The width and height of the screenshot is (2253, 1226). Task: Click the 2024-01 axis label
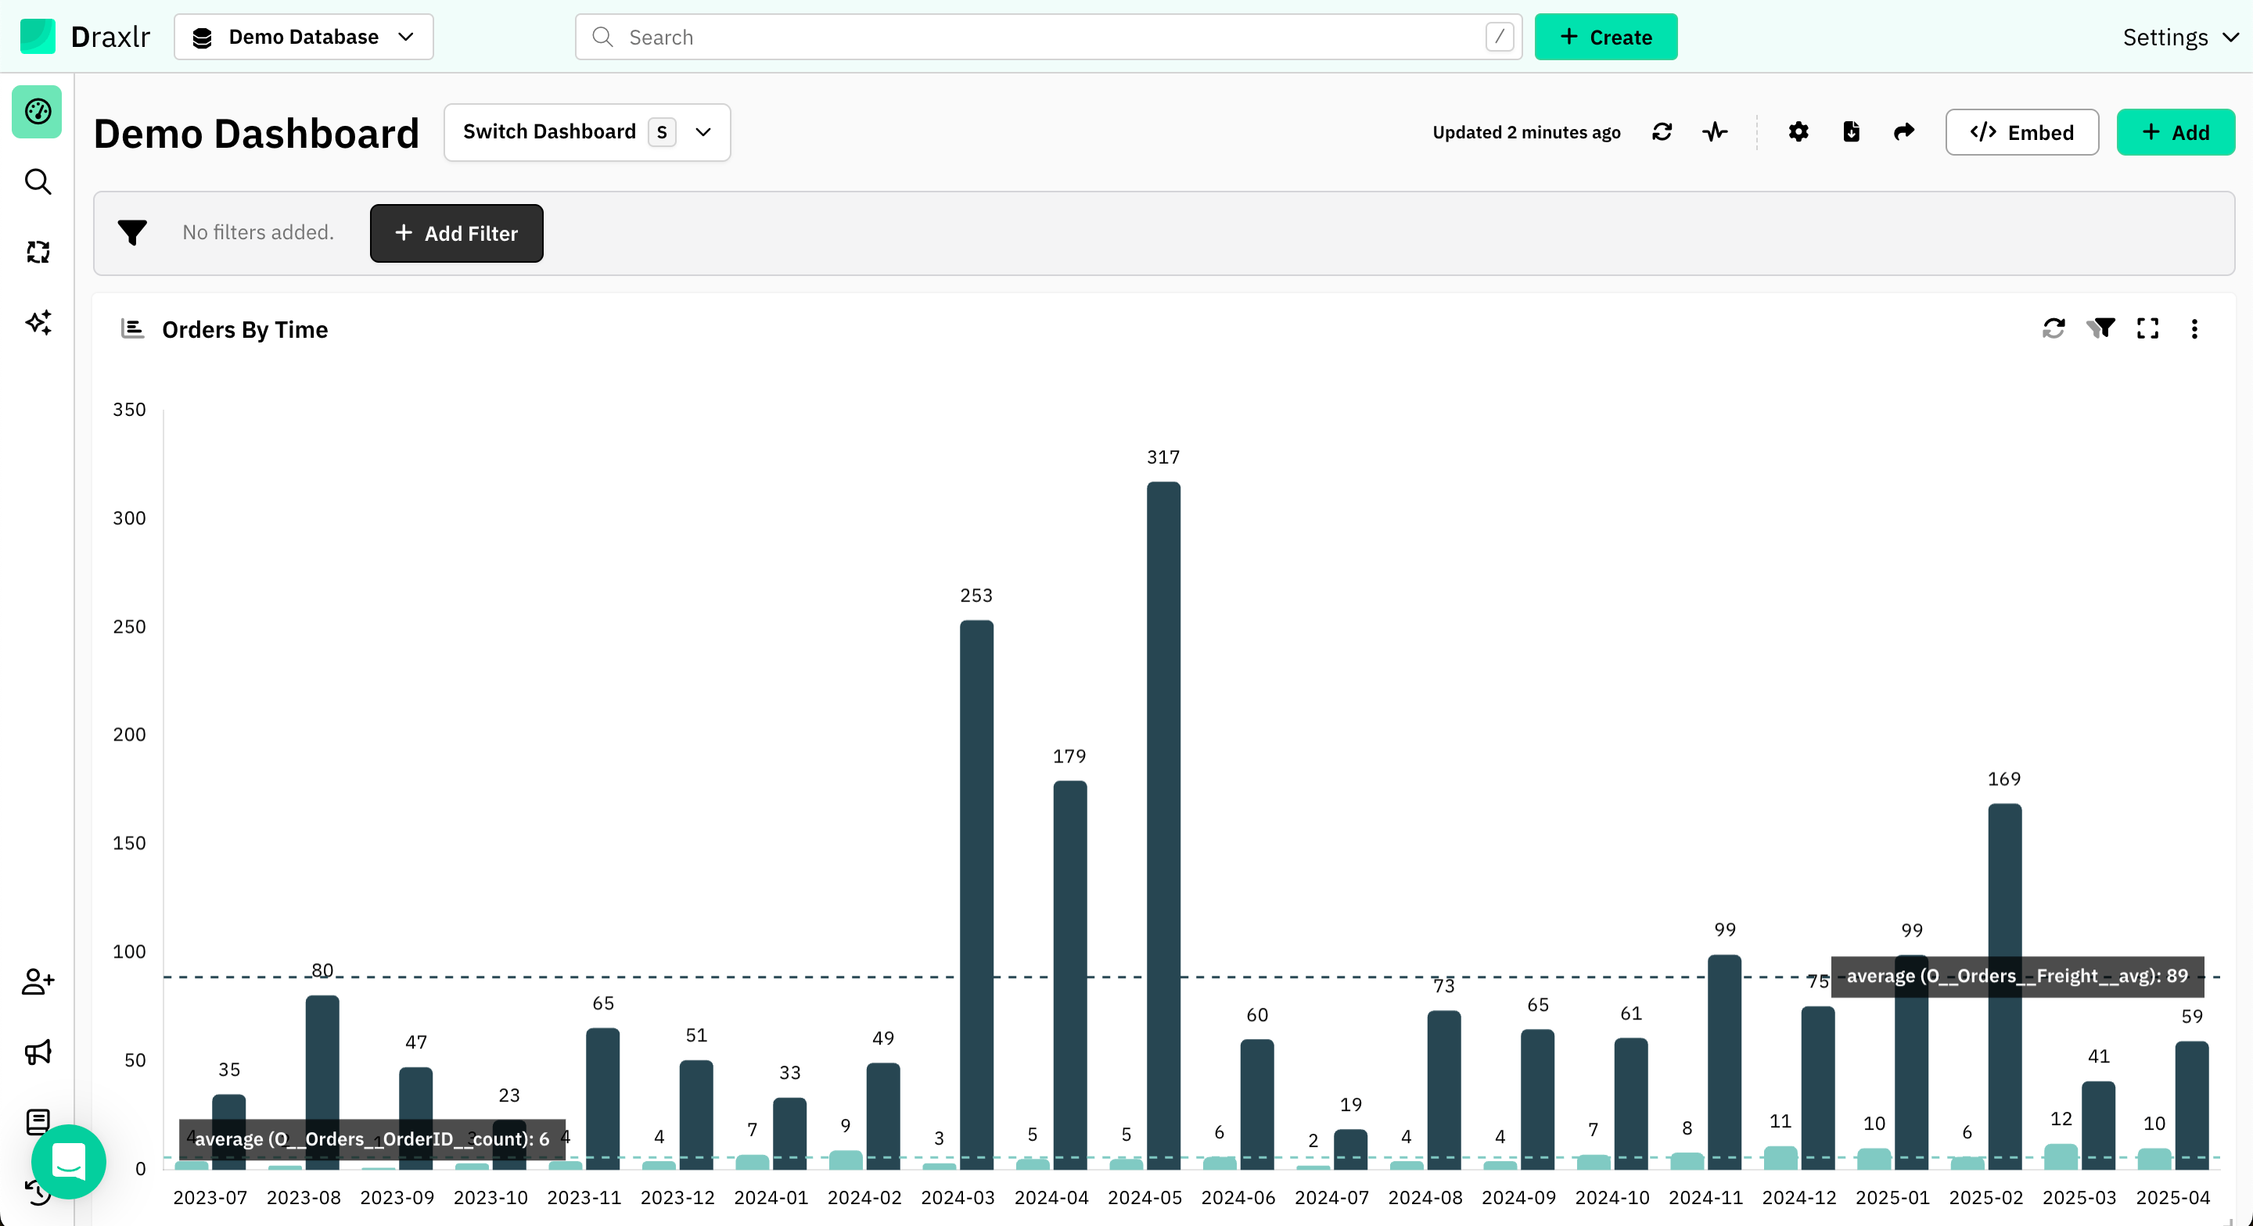pyautogui.click(x=771, y=1197)
